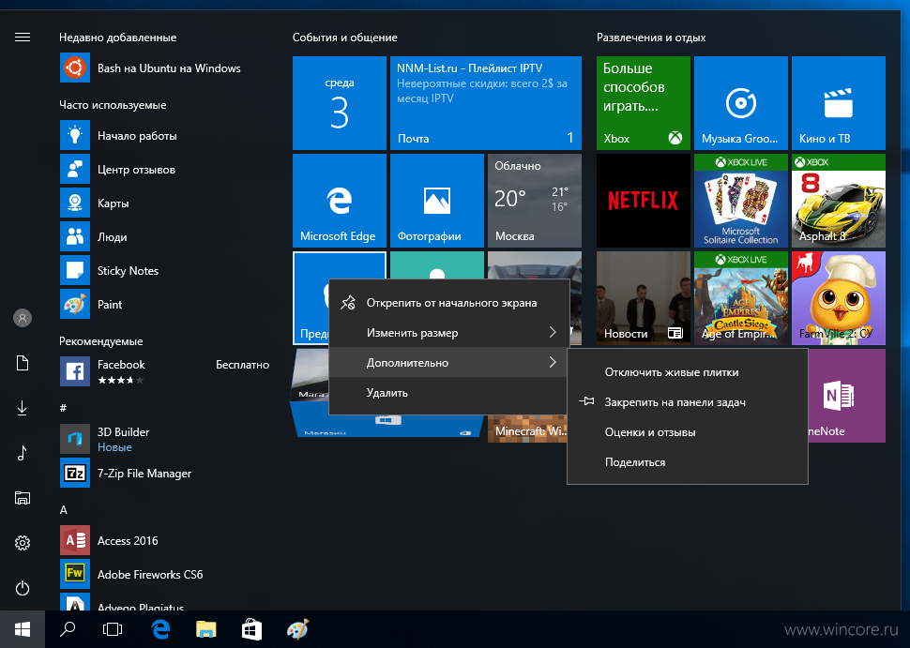Click Бесплатно label next to Facebook
This screenshot has height=648, width=910.
click(243, 364)
